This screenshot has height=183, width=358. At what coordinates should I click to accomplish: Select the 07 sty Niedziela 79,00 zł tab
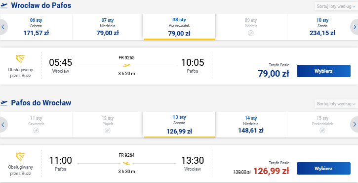[108, 27]
